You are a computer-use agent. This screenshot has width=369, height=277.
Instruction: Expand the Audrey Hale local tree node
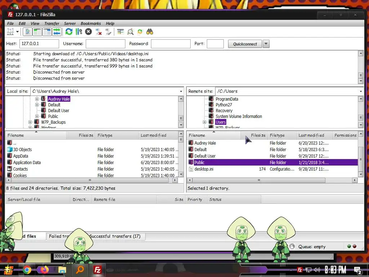(x=37, y=99)
